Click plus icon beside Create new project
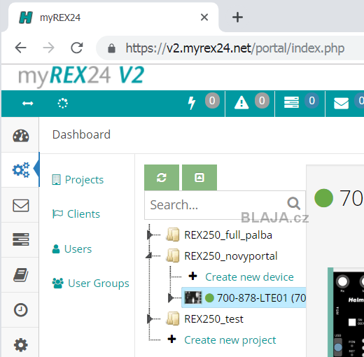 tap(171, 339)
